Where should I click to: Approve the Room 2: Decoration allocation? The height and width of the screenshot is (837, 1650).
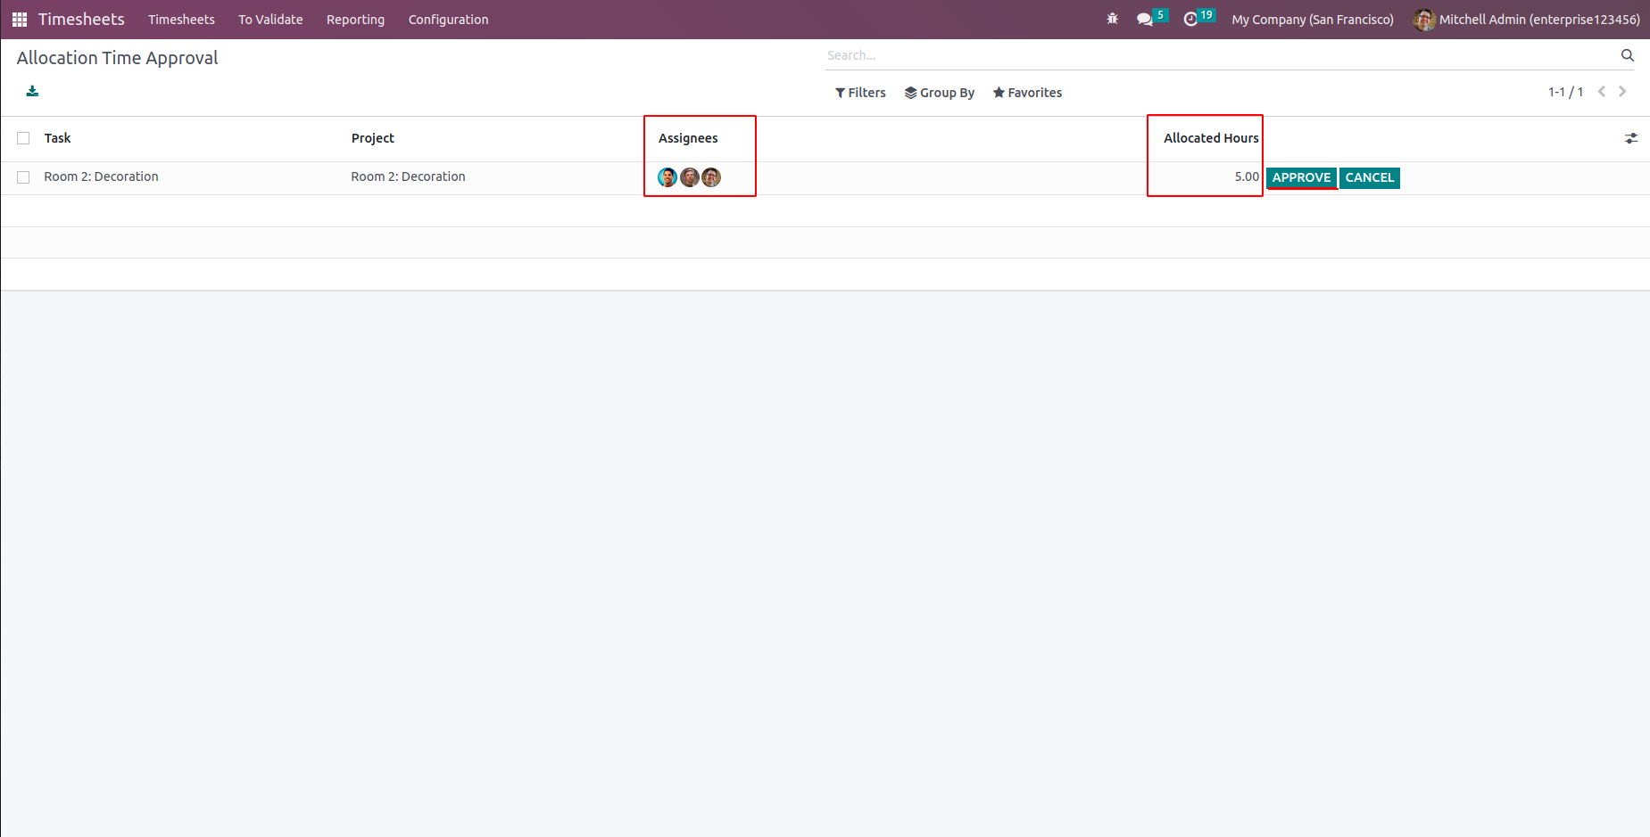point(1301,177)
